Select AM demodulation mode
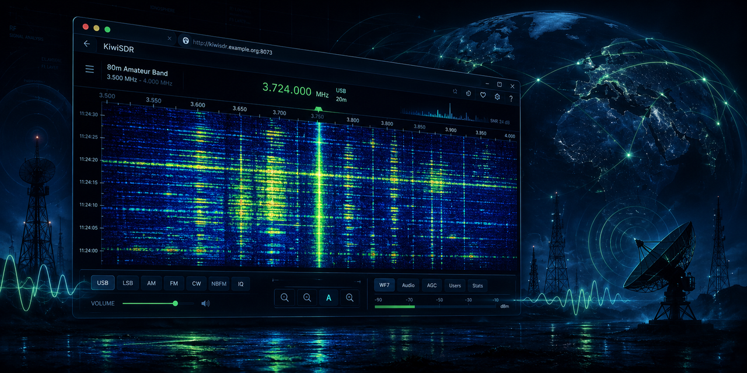Viewport: 747px width, 373px height. point(151,283)
